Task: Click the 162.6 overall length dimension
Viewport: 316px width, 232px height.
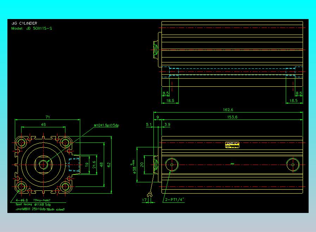Action: tap(228, 110)
